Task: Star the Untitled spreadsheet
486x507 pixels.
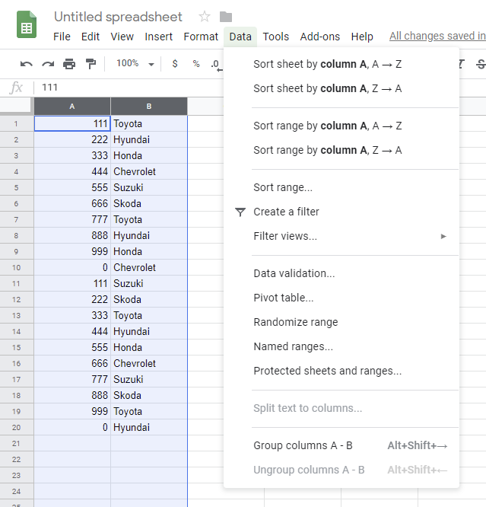Action: (x=205, y=17)
